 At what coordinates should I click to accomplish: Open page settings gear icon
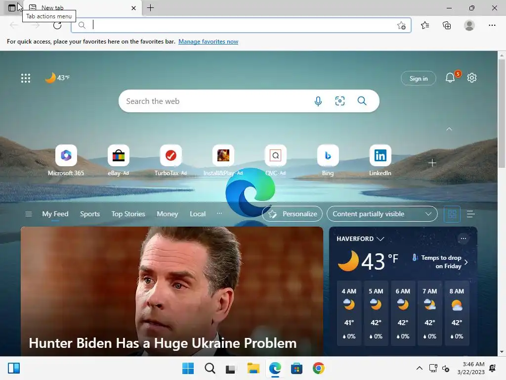[x=472, y=78]
